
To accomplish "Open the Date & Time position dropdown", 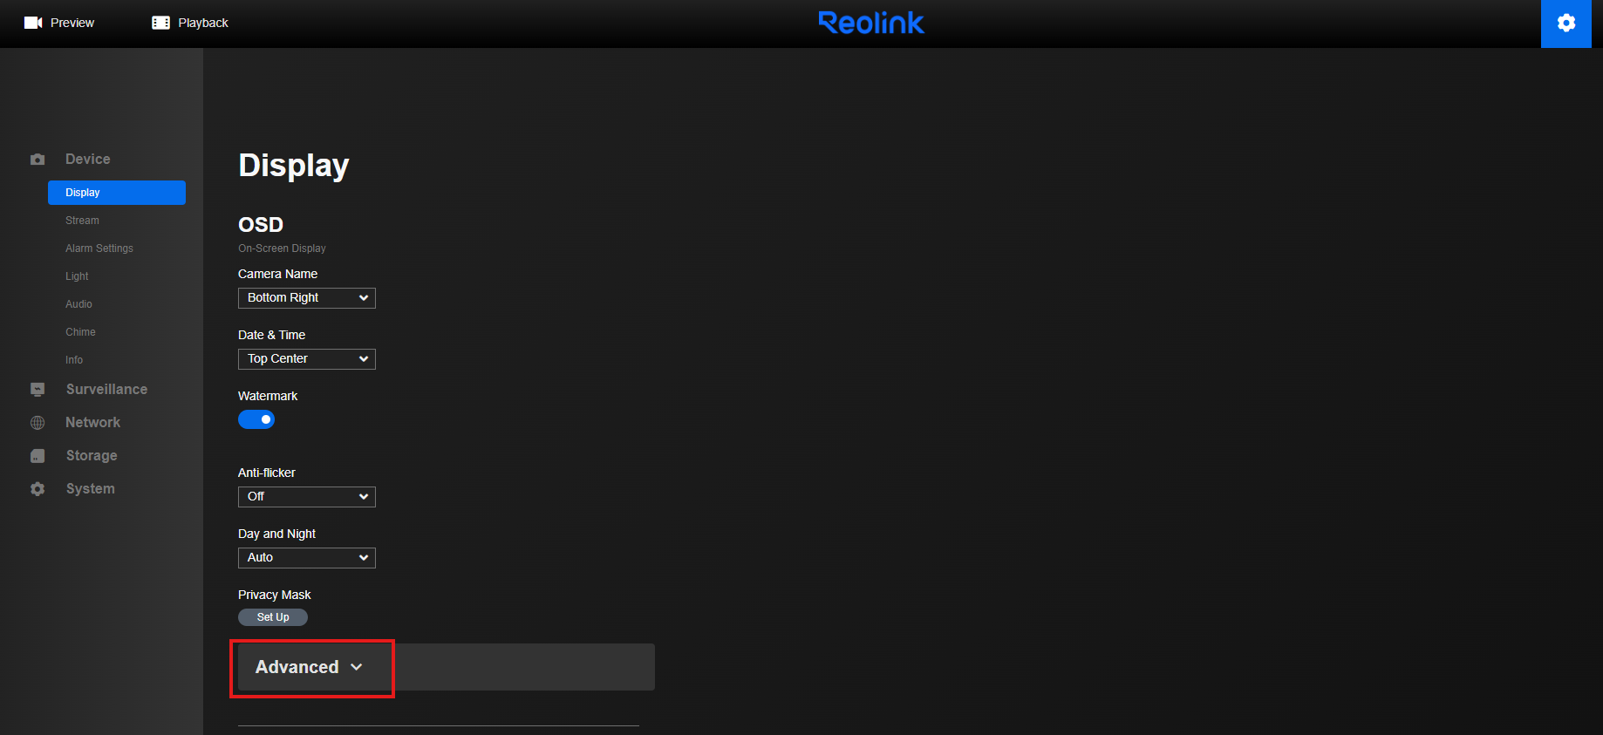I will click(x=307, y=359).
